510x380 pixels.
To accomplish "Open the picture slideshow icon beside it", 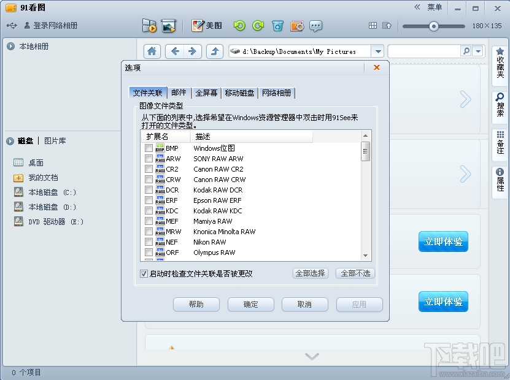I will pyautogui.click(x=169, y=26).
